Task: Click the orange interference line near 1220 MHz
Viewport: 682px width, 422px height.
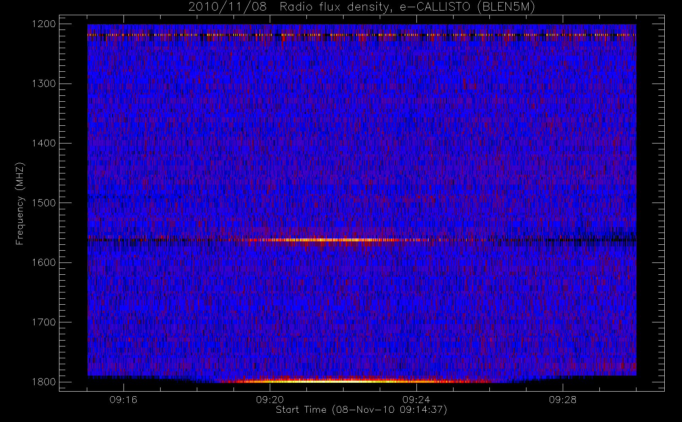Action: [x=362, y=35]
